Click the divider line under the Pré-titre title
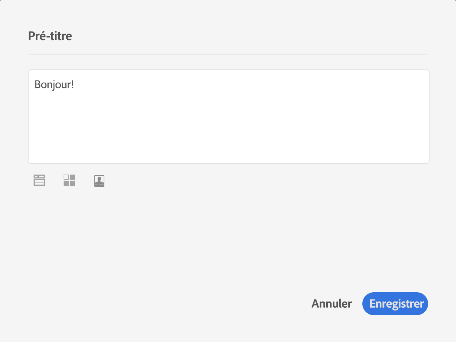Image resolution: width=456 pixels, height=342 pixels. 228,54
